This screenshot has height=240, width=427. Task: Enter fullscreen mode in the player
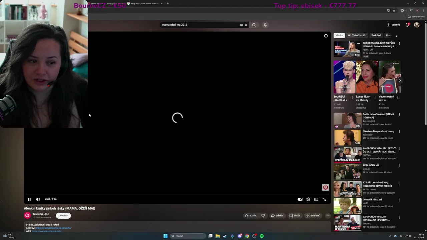tap(324, 199)
